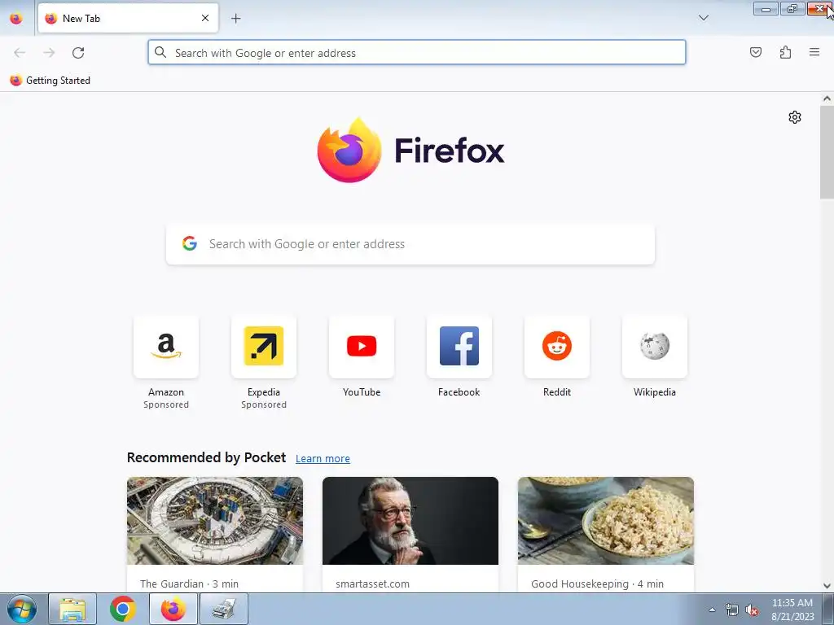Open Save to Pocket icon

point(755,52)
